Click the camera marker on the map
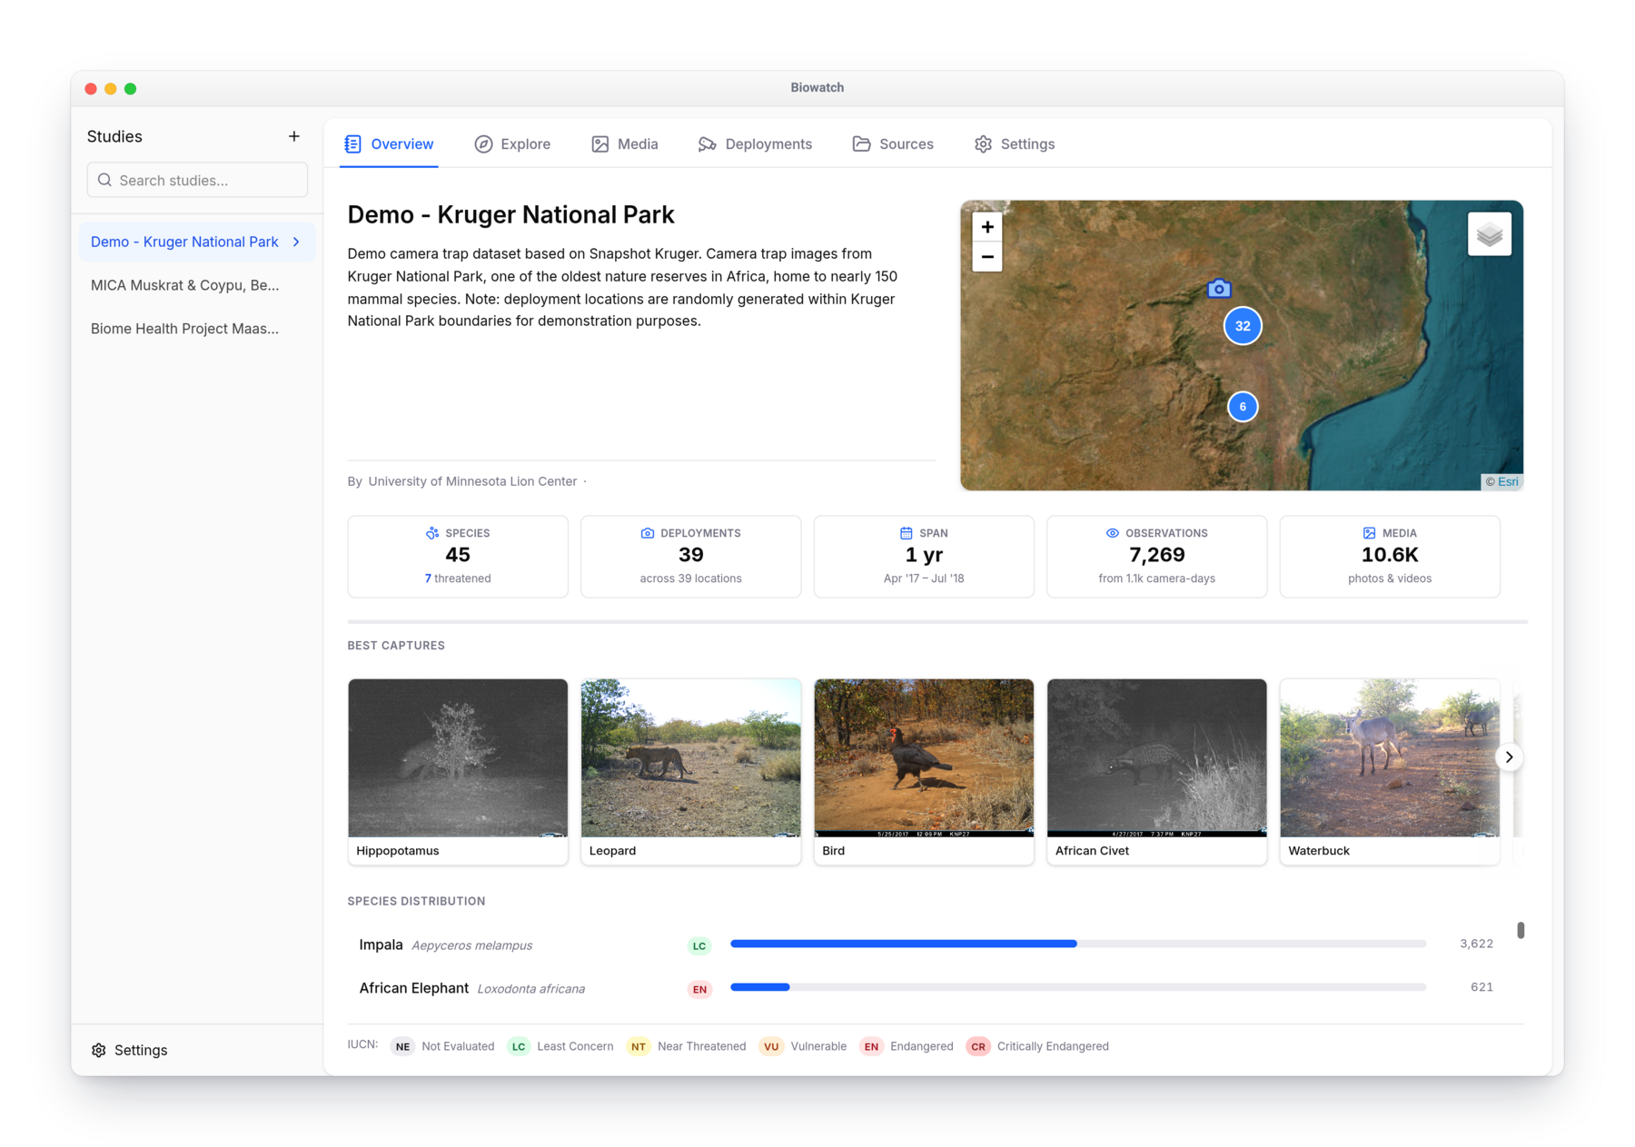The width and height of the screenshot is (1635, 1147). [x=1219, y=289]
